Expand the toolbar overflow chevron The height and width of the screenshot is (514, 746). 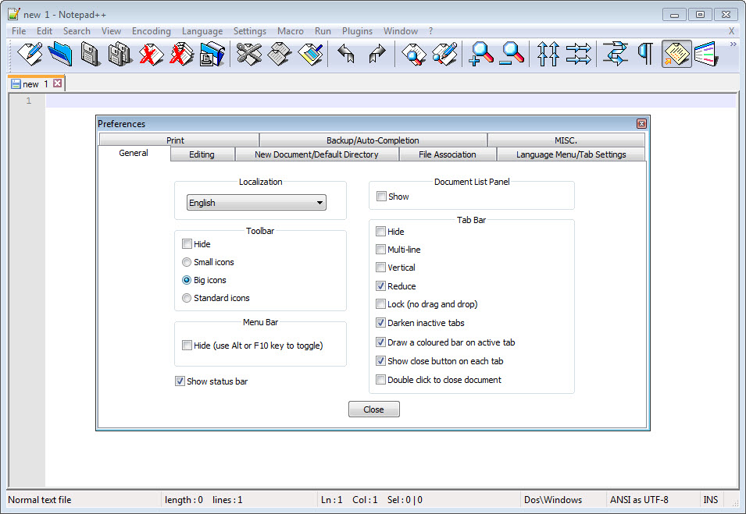pos(734,44)
